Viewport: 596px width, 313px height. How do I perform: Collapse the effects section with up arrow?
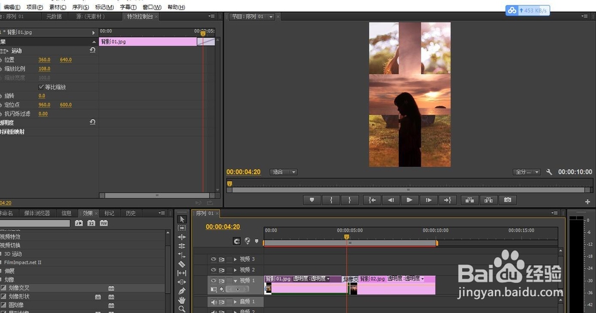(x=94, y=42)
